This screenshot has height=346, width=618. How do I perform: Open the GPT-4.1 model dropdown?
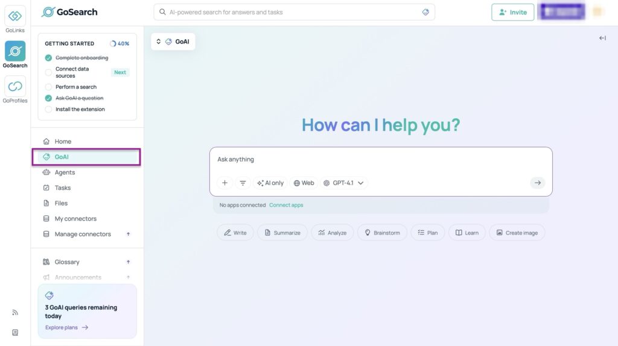[343, 183]
